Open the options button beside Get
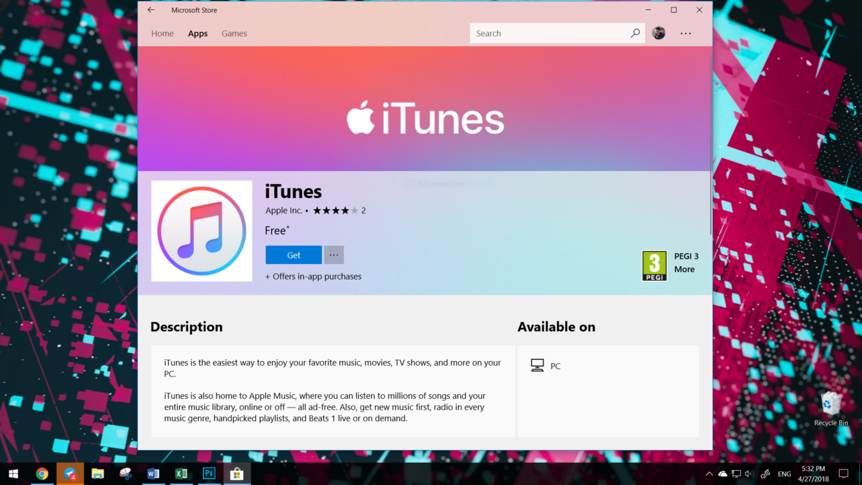Screen dimensions: 862x485 pos(334,255)
